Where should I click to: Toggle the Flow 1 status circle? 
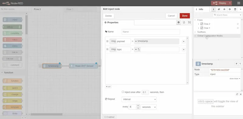[238, 28]
